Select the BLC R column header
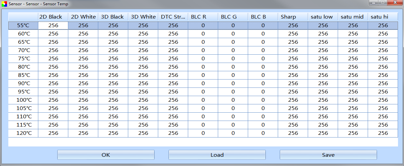The width and height of the screenshot is (404, 166). click(x=203, y=17)
